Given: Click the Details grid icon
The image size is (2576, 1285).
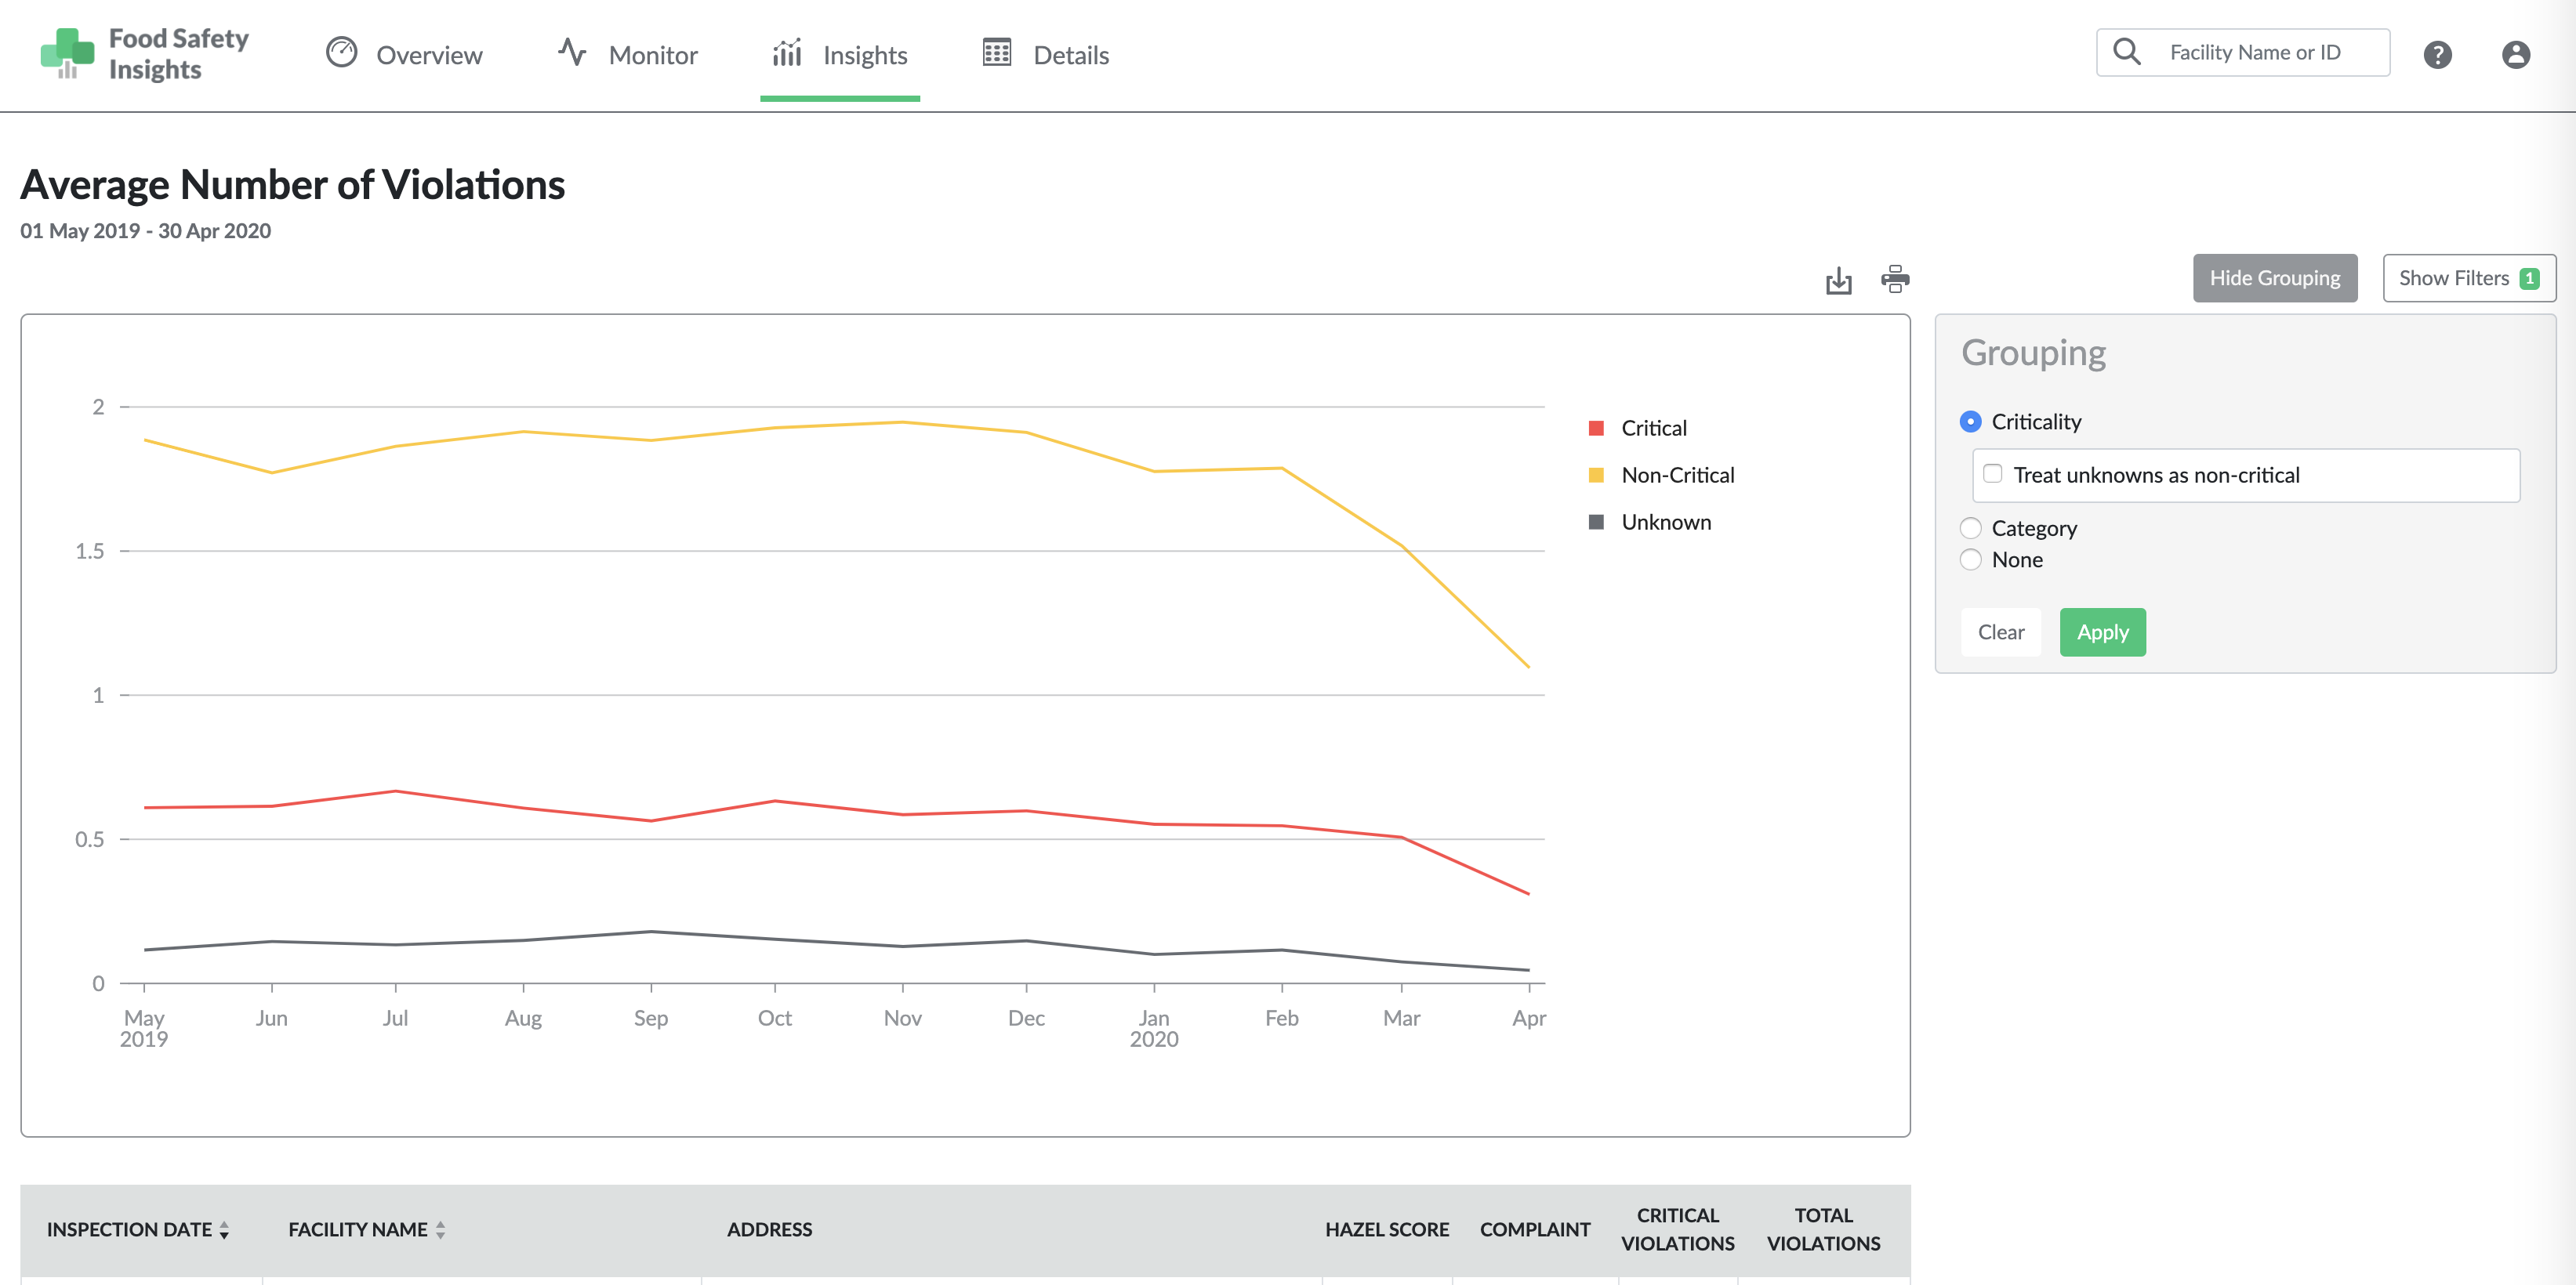Looking at the screenshot, I should (x=996, y=53).
